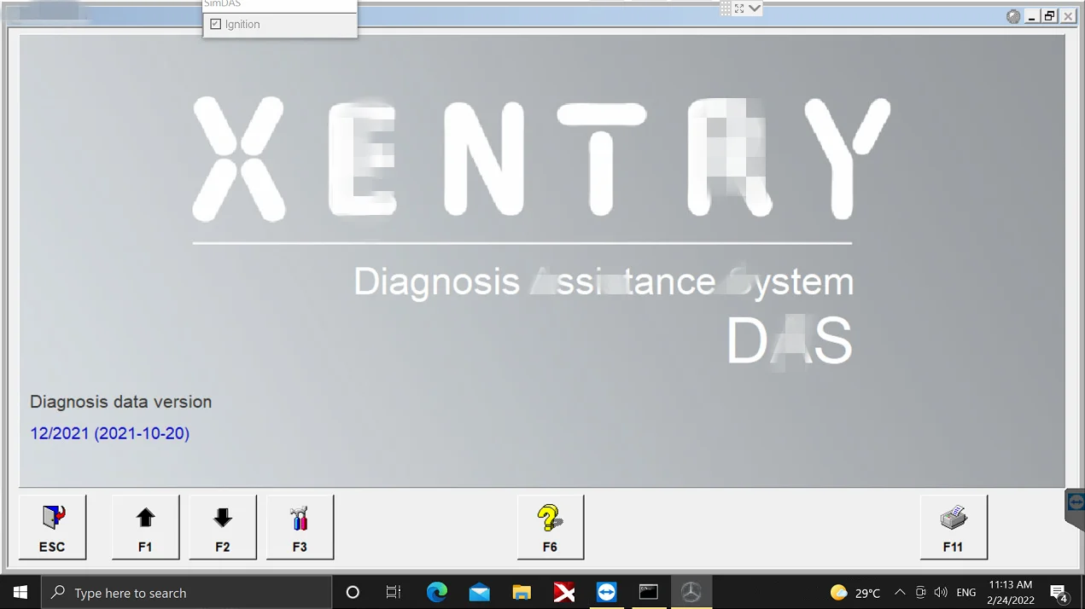This screenshot has height=609, width=1085.
Task: Open the Mail app on taskbar
Action: point(479,592)
